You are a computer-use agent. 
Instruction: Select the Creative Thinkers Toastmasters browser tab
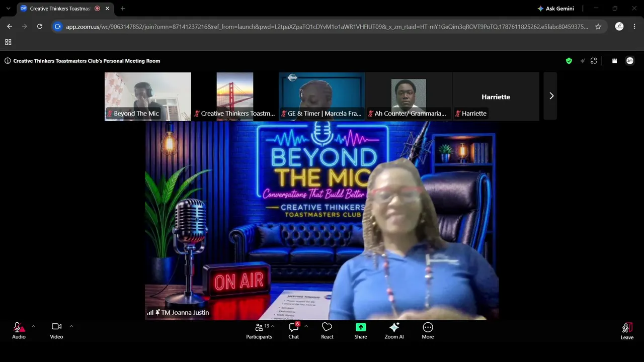tap(65, 9)
